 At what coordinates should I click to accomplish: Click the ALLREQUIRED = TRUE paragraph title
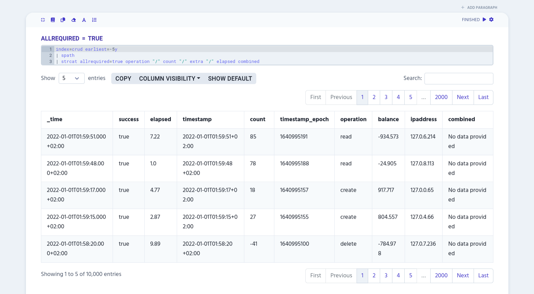coord(72,38)
